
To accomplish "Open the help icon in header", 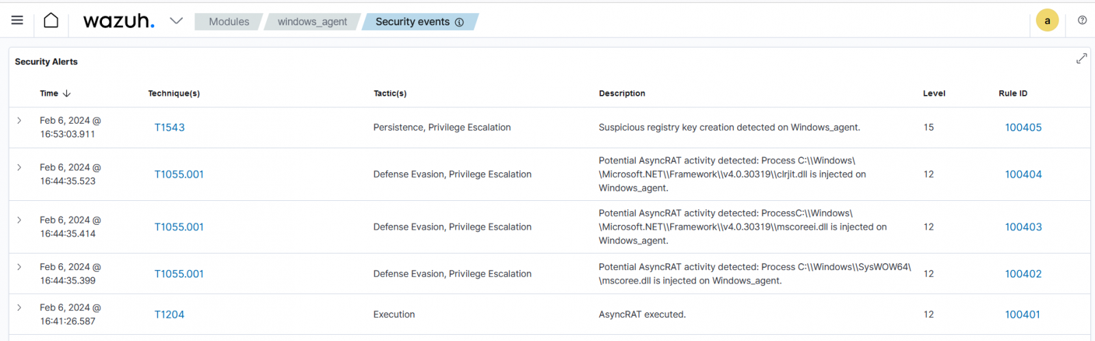I will [x=1082, y=21].
